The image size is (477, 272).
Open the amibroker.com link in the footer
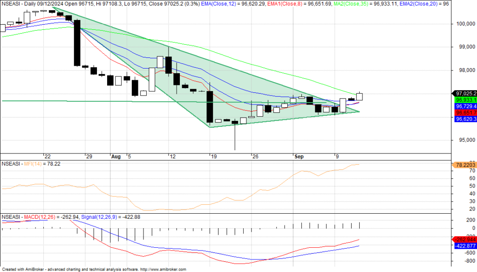tap(163, 269)
